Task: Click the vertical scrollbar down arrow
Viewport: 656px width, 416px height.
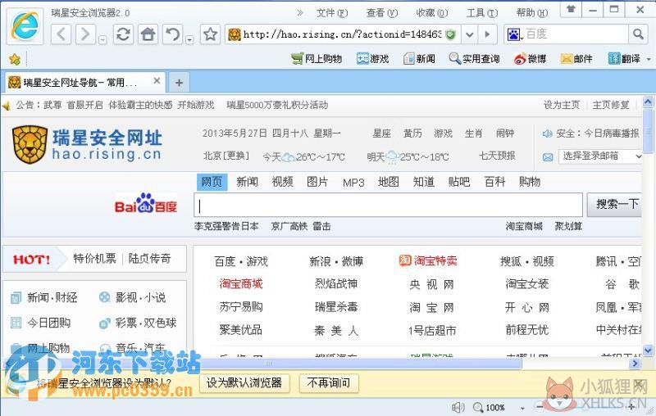Action: [648, 350]
